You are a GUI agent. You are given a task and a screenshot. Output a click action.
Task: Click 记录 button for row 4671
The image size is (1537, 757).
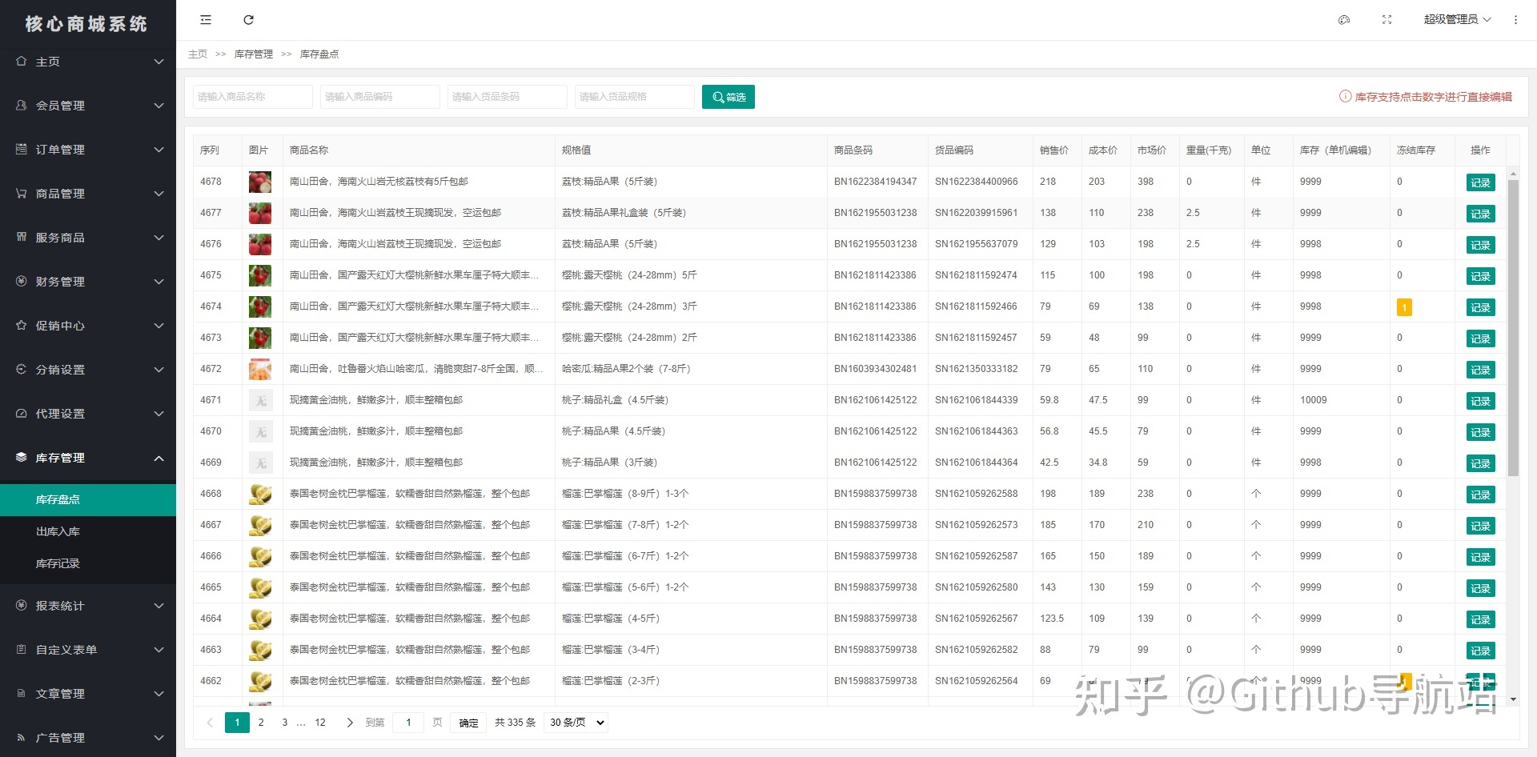(1480, 401)
